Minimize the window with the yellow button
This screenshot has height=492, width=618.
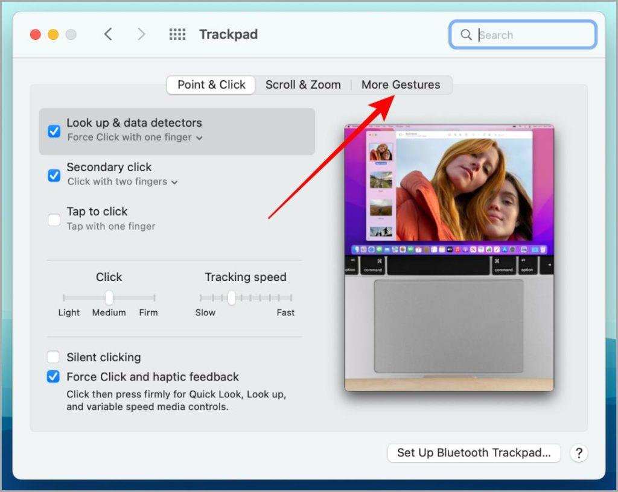[x=53, y=34]
